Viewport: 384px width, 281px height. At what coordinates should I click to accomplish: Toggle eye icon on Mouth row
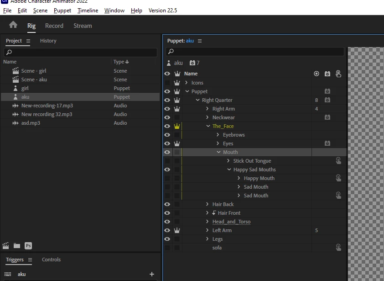coord(167,152)
